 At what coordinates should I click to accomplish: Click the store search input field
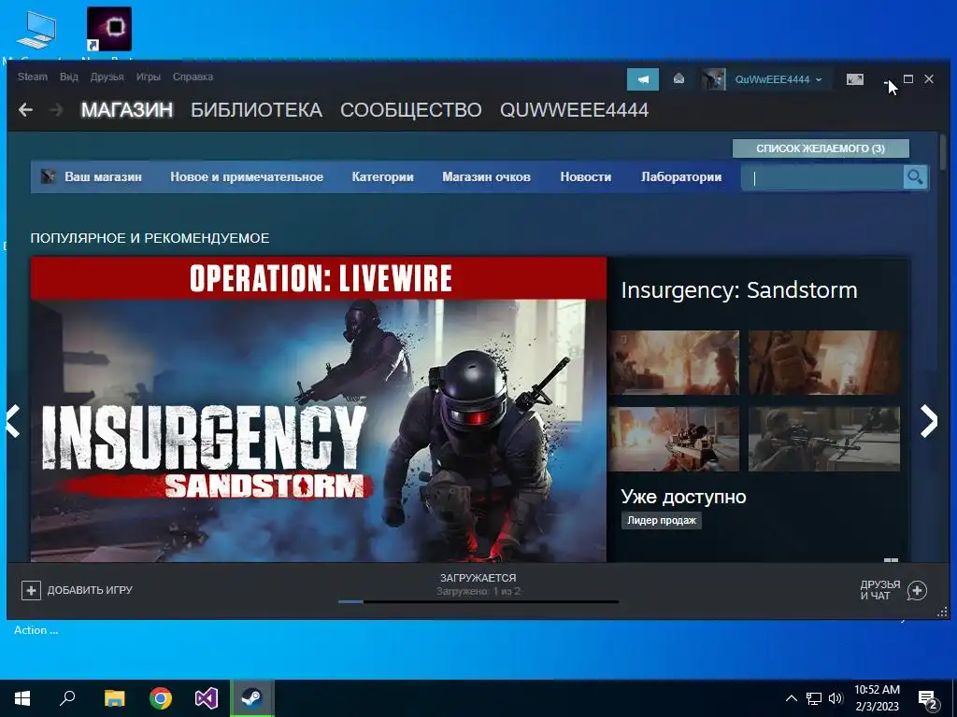click(822, 177)
